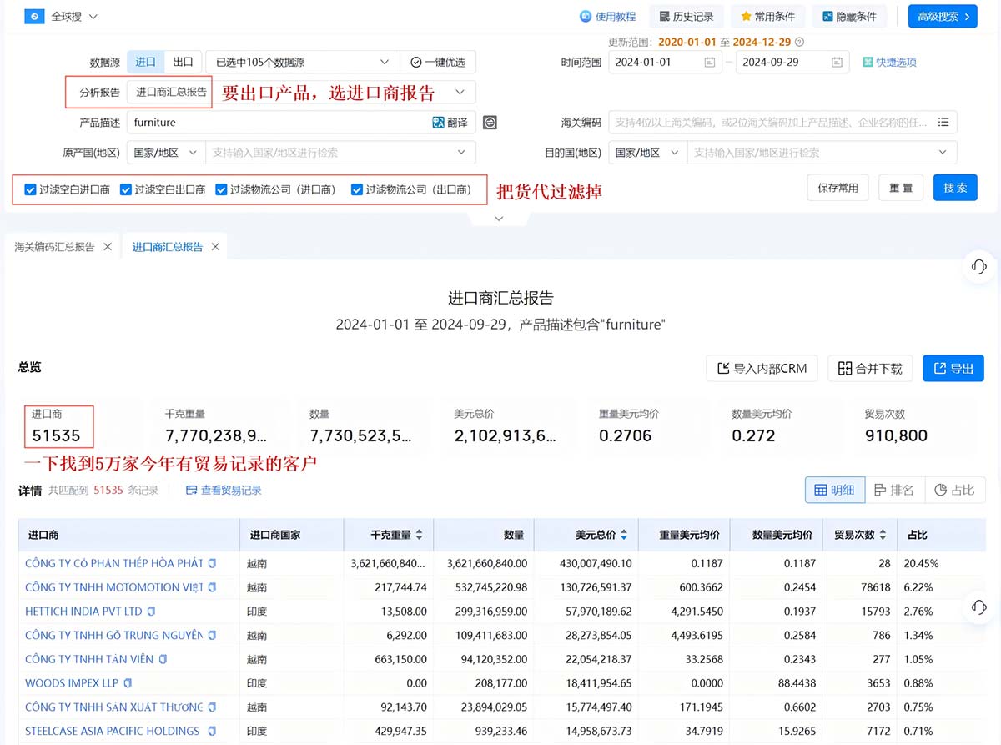1001x745 pixels.
Task: Select 出口 data source option
Action: pos(183,62)
